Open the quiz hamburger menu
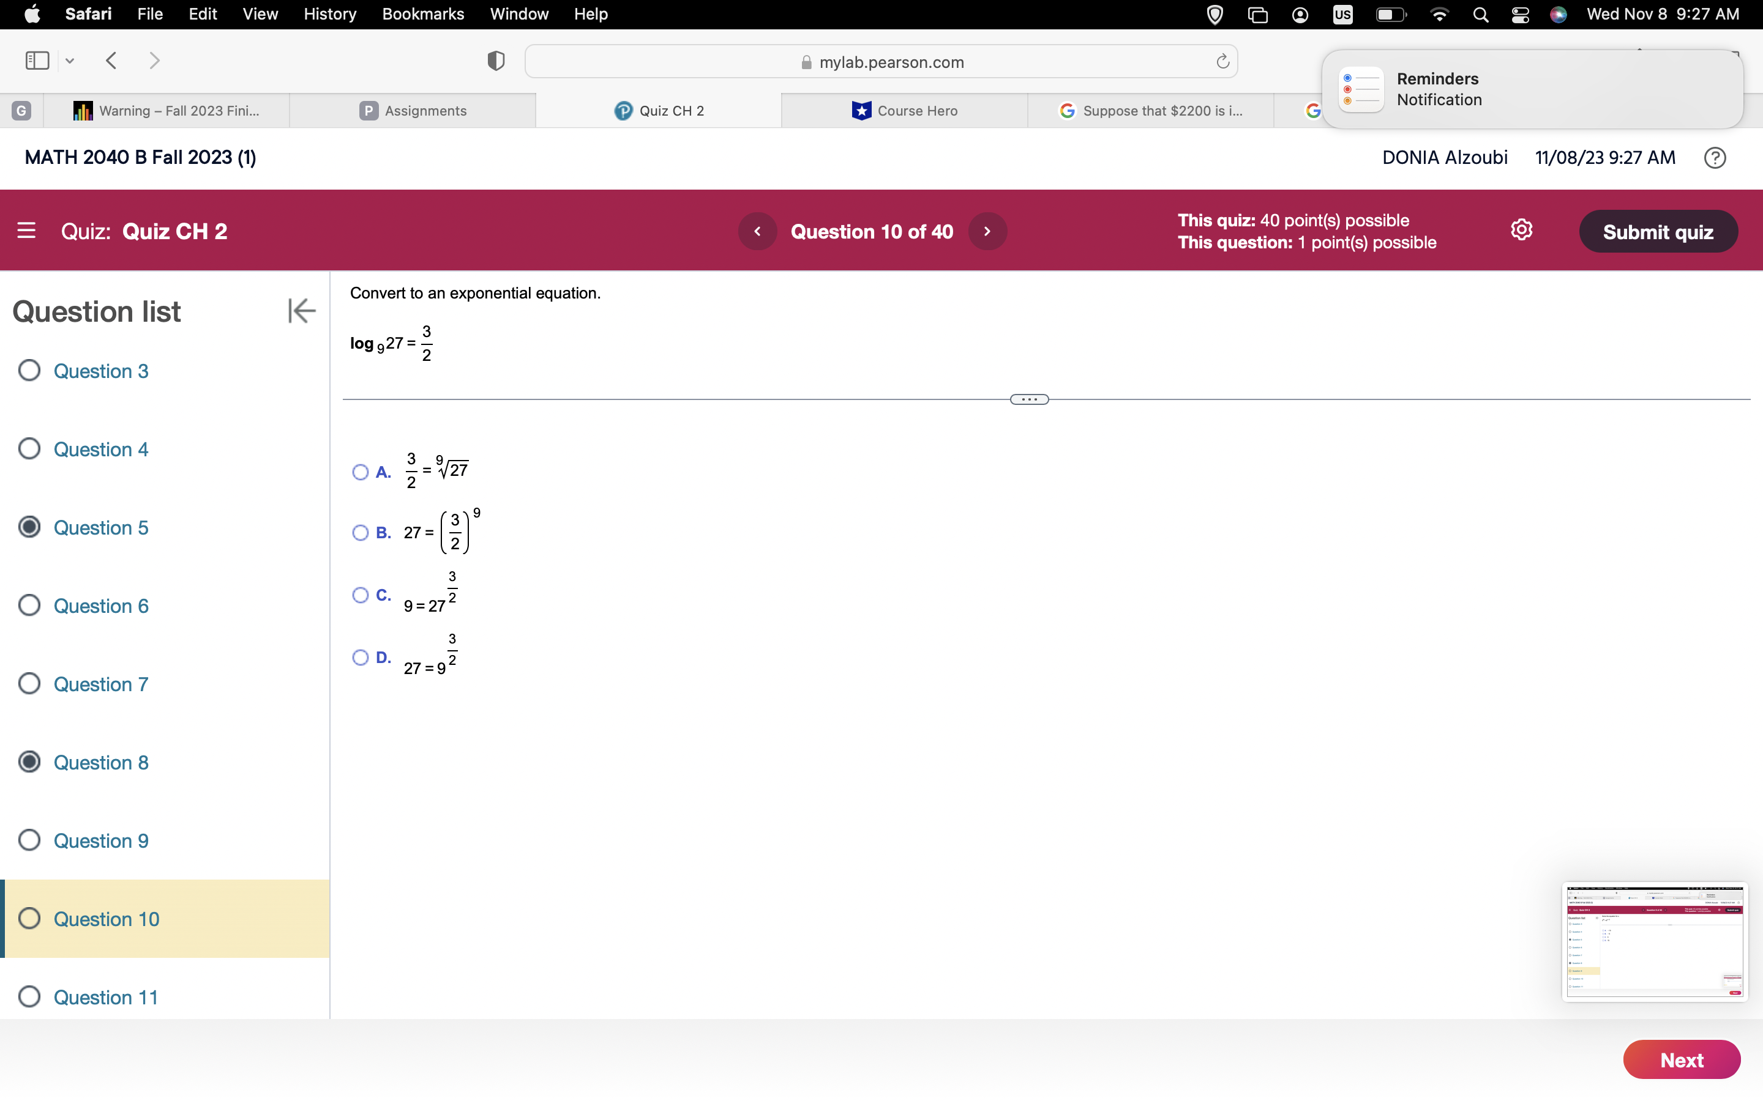1763x1101 pixels. (27, 230)
